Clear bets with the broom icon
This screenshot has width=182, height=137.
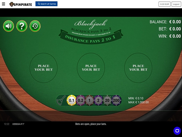coord(61,100)
